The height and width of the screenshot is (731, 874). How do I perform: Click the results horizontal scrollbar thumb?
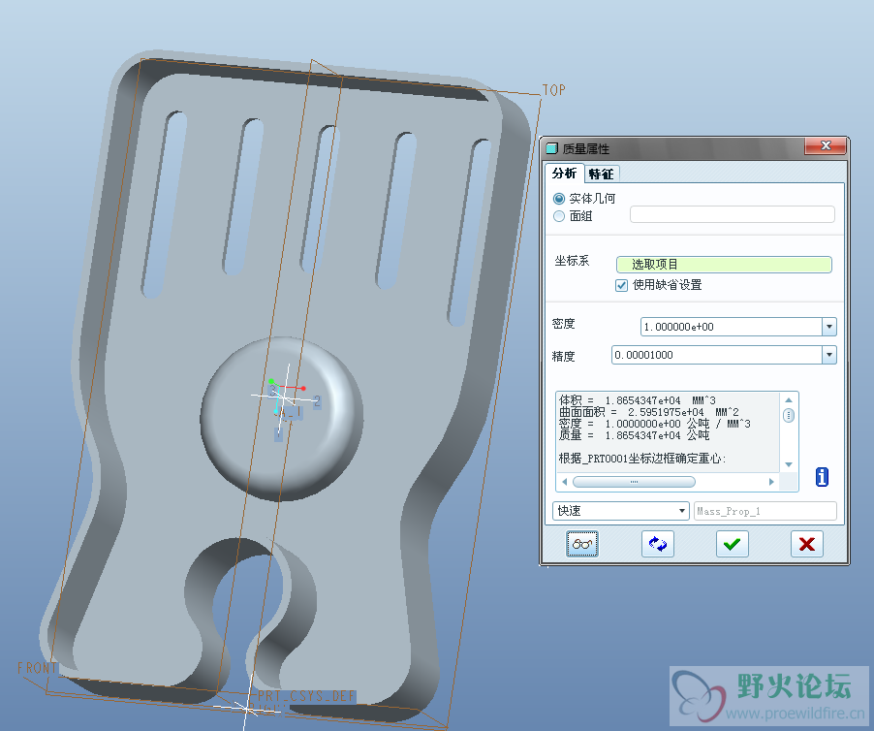click(634, 482)
